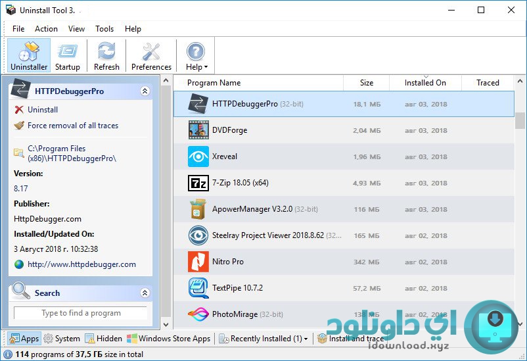Open the http://www.httpdebugger.com link
The image size is (527, 361).
coord(81,264)
